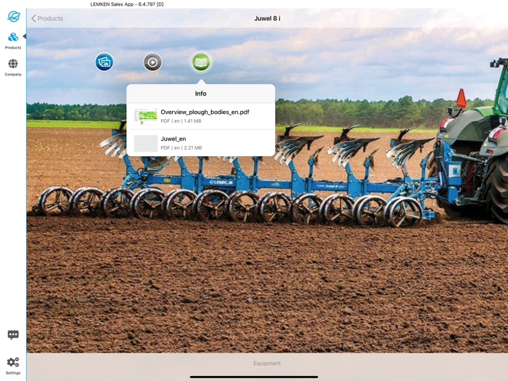Viewport: 508px width, 381px height.
Task: Click the PDF | en | 2.21 MB details
Action: tap(181, 148)
